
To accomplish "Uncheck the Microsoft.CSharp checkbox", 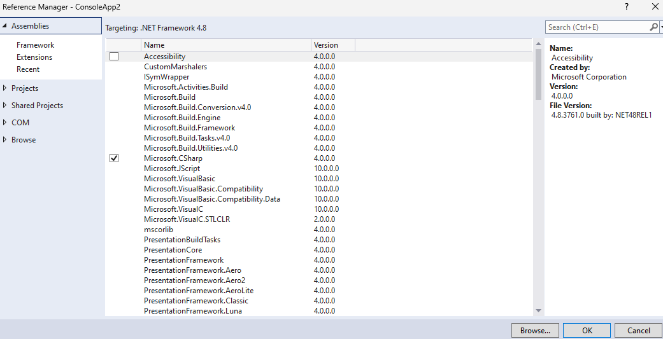I will pos(114,158).
